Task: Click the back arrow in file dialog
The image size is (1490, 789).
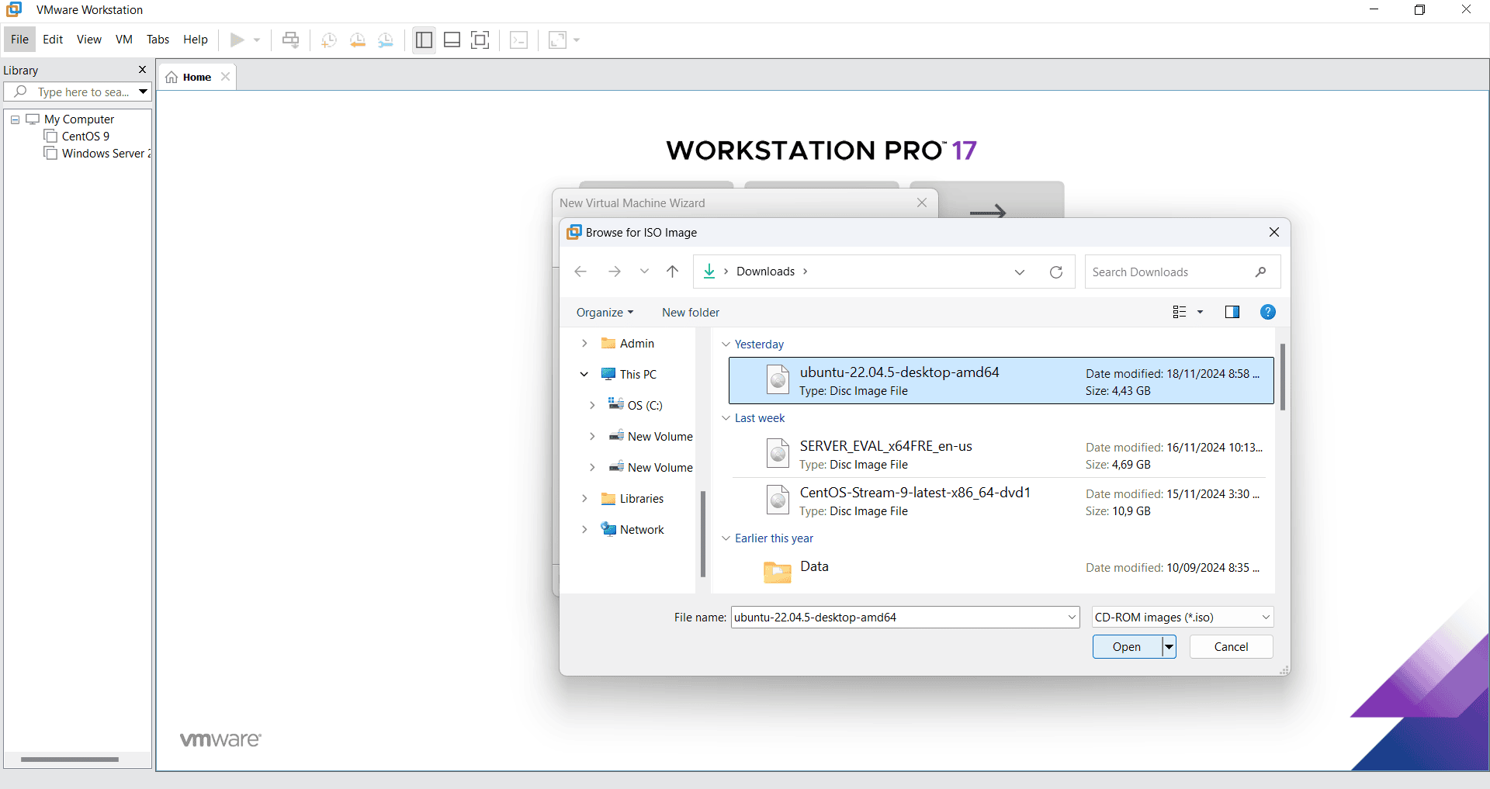Action: tap(580, 272)
